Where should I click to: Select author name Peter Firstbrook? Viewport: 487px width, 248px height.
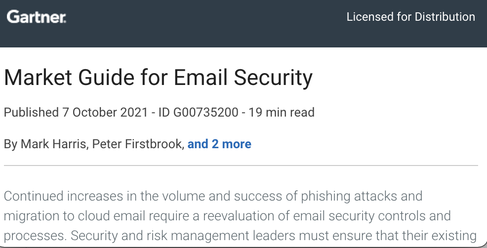(x=138, y=144)
